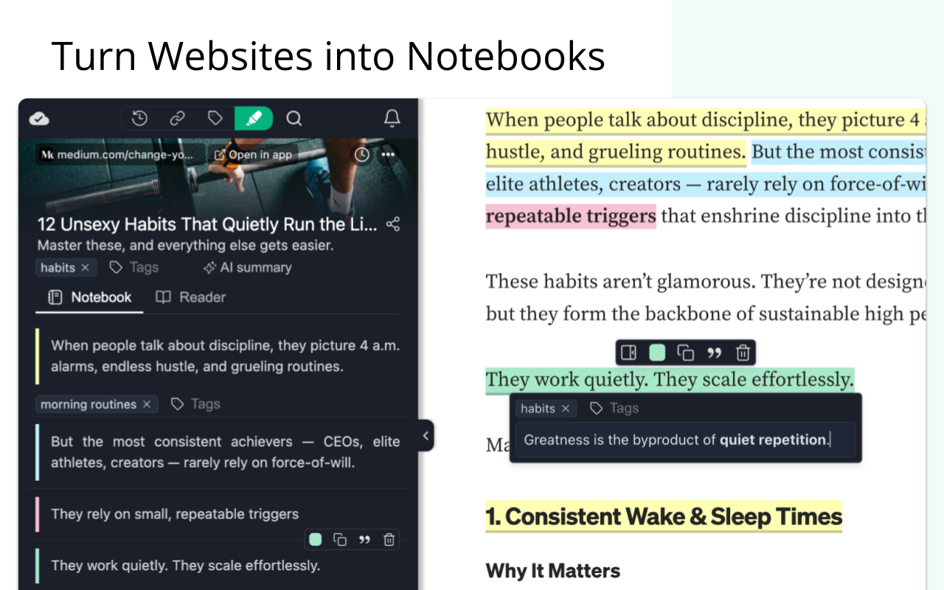Open notifications via the bell icon
Screen dimensions: 944x590
[x=392, y=118]
